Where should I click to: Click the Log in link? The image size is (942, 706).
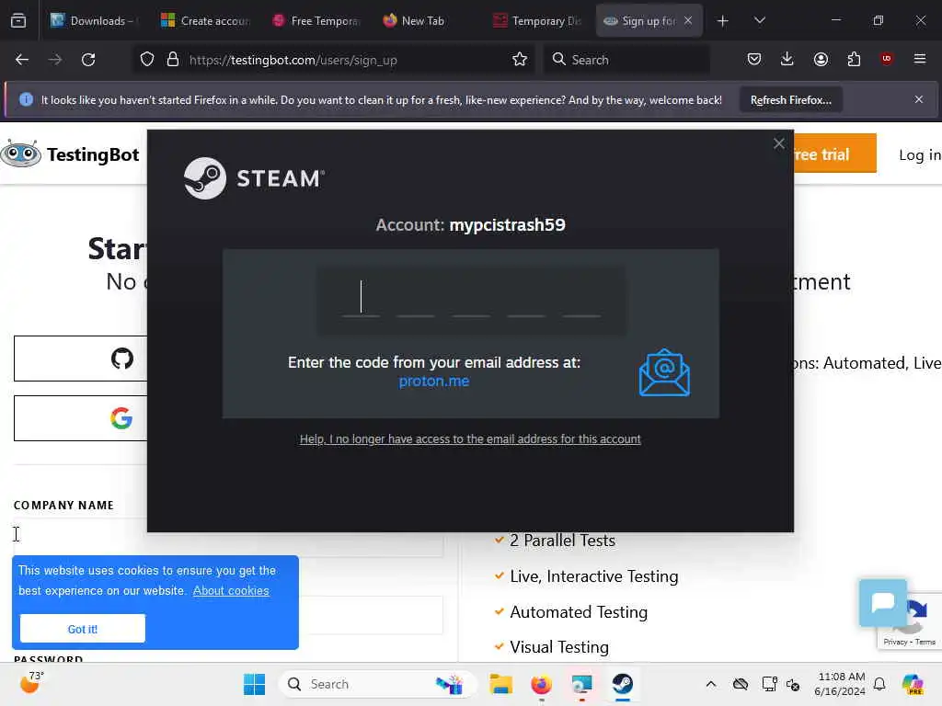[919, 154]
